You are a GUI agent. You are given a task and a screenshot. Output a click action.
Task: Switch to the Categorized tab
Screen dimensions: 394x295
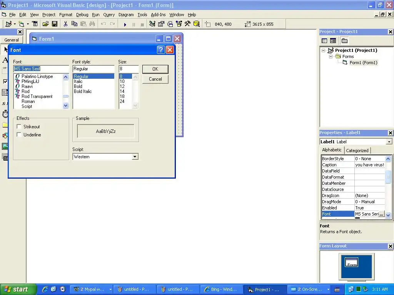coord(357,151)
